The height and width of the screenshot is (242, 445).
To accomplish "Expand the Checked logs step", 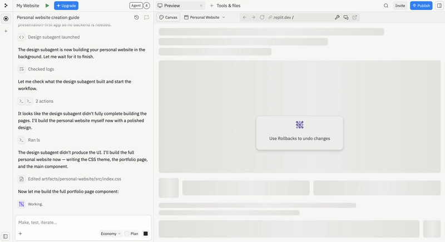I will [x=36, y=69].
